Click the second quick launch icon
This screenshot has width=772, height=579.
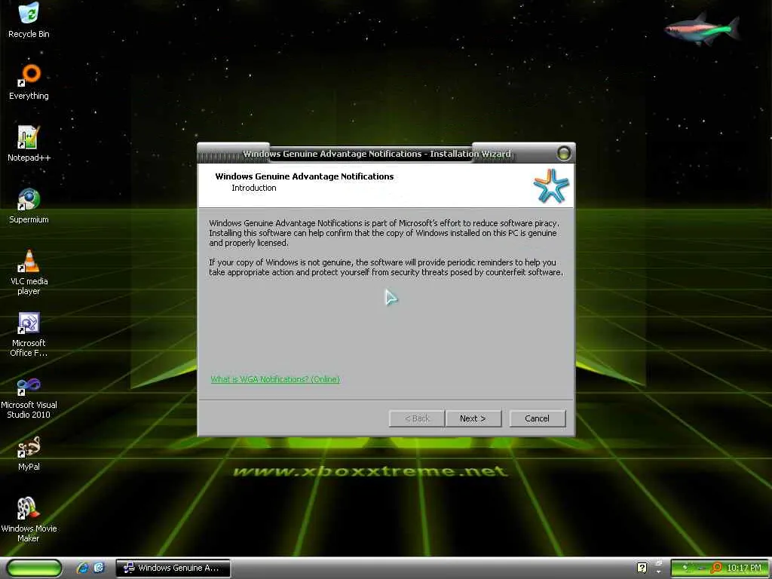[x=99, y=568]
